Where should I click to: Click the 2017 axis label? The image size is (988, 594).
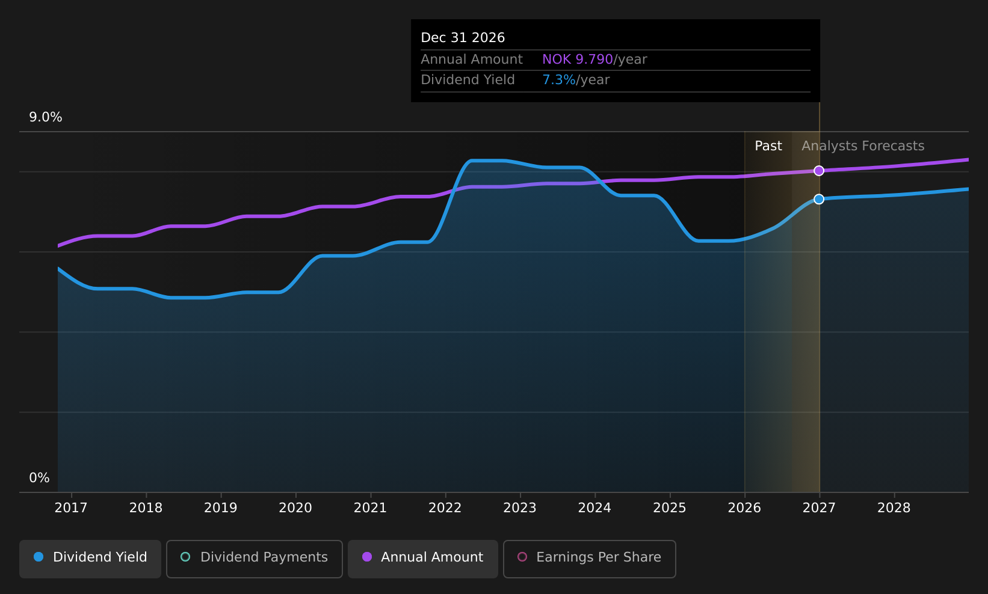(71, 508)
